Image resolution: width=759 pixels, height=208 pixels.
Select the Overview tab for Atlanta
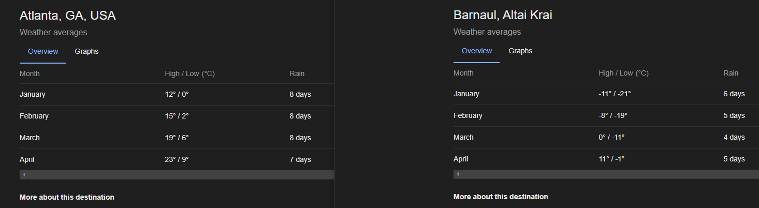(43, 51)
